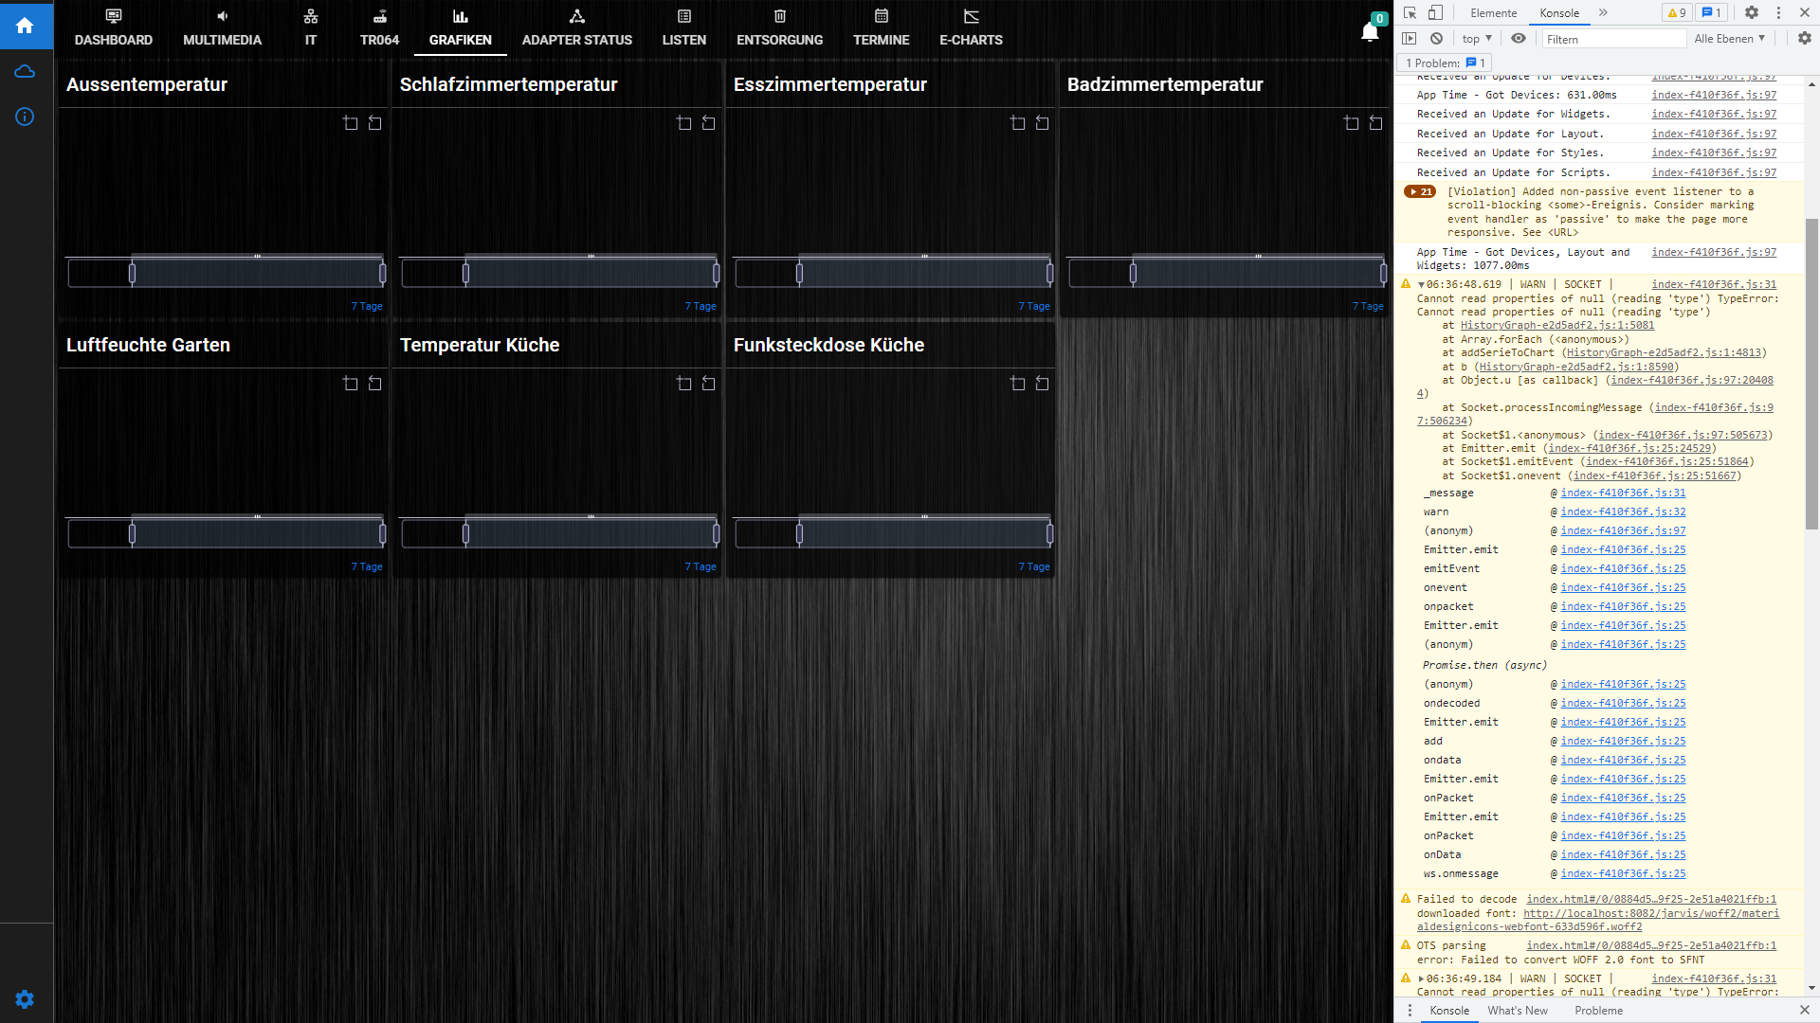The image size is (1820, 1023).
Task: Open the ENTSORGUNG tab
Action: (780, 27)
